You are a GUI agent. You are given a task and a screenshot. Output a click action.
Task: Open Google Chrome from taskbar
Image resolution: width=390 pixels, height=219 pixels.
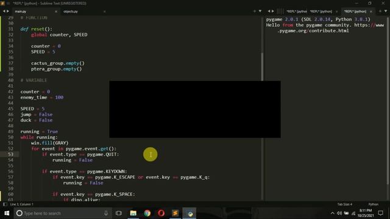pyautogui.click(x=147, y=213)
